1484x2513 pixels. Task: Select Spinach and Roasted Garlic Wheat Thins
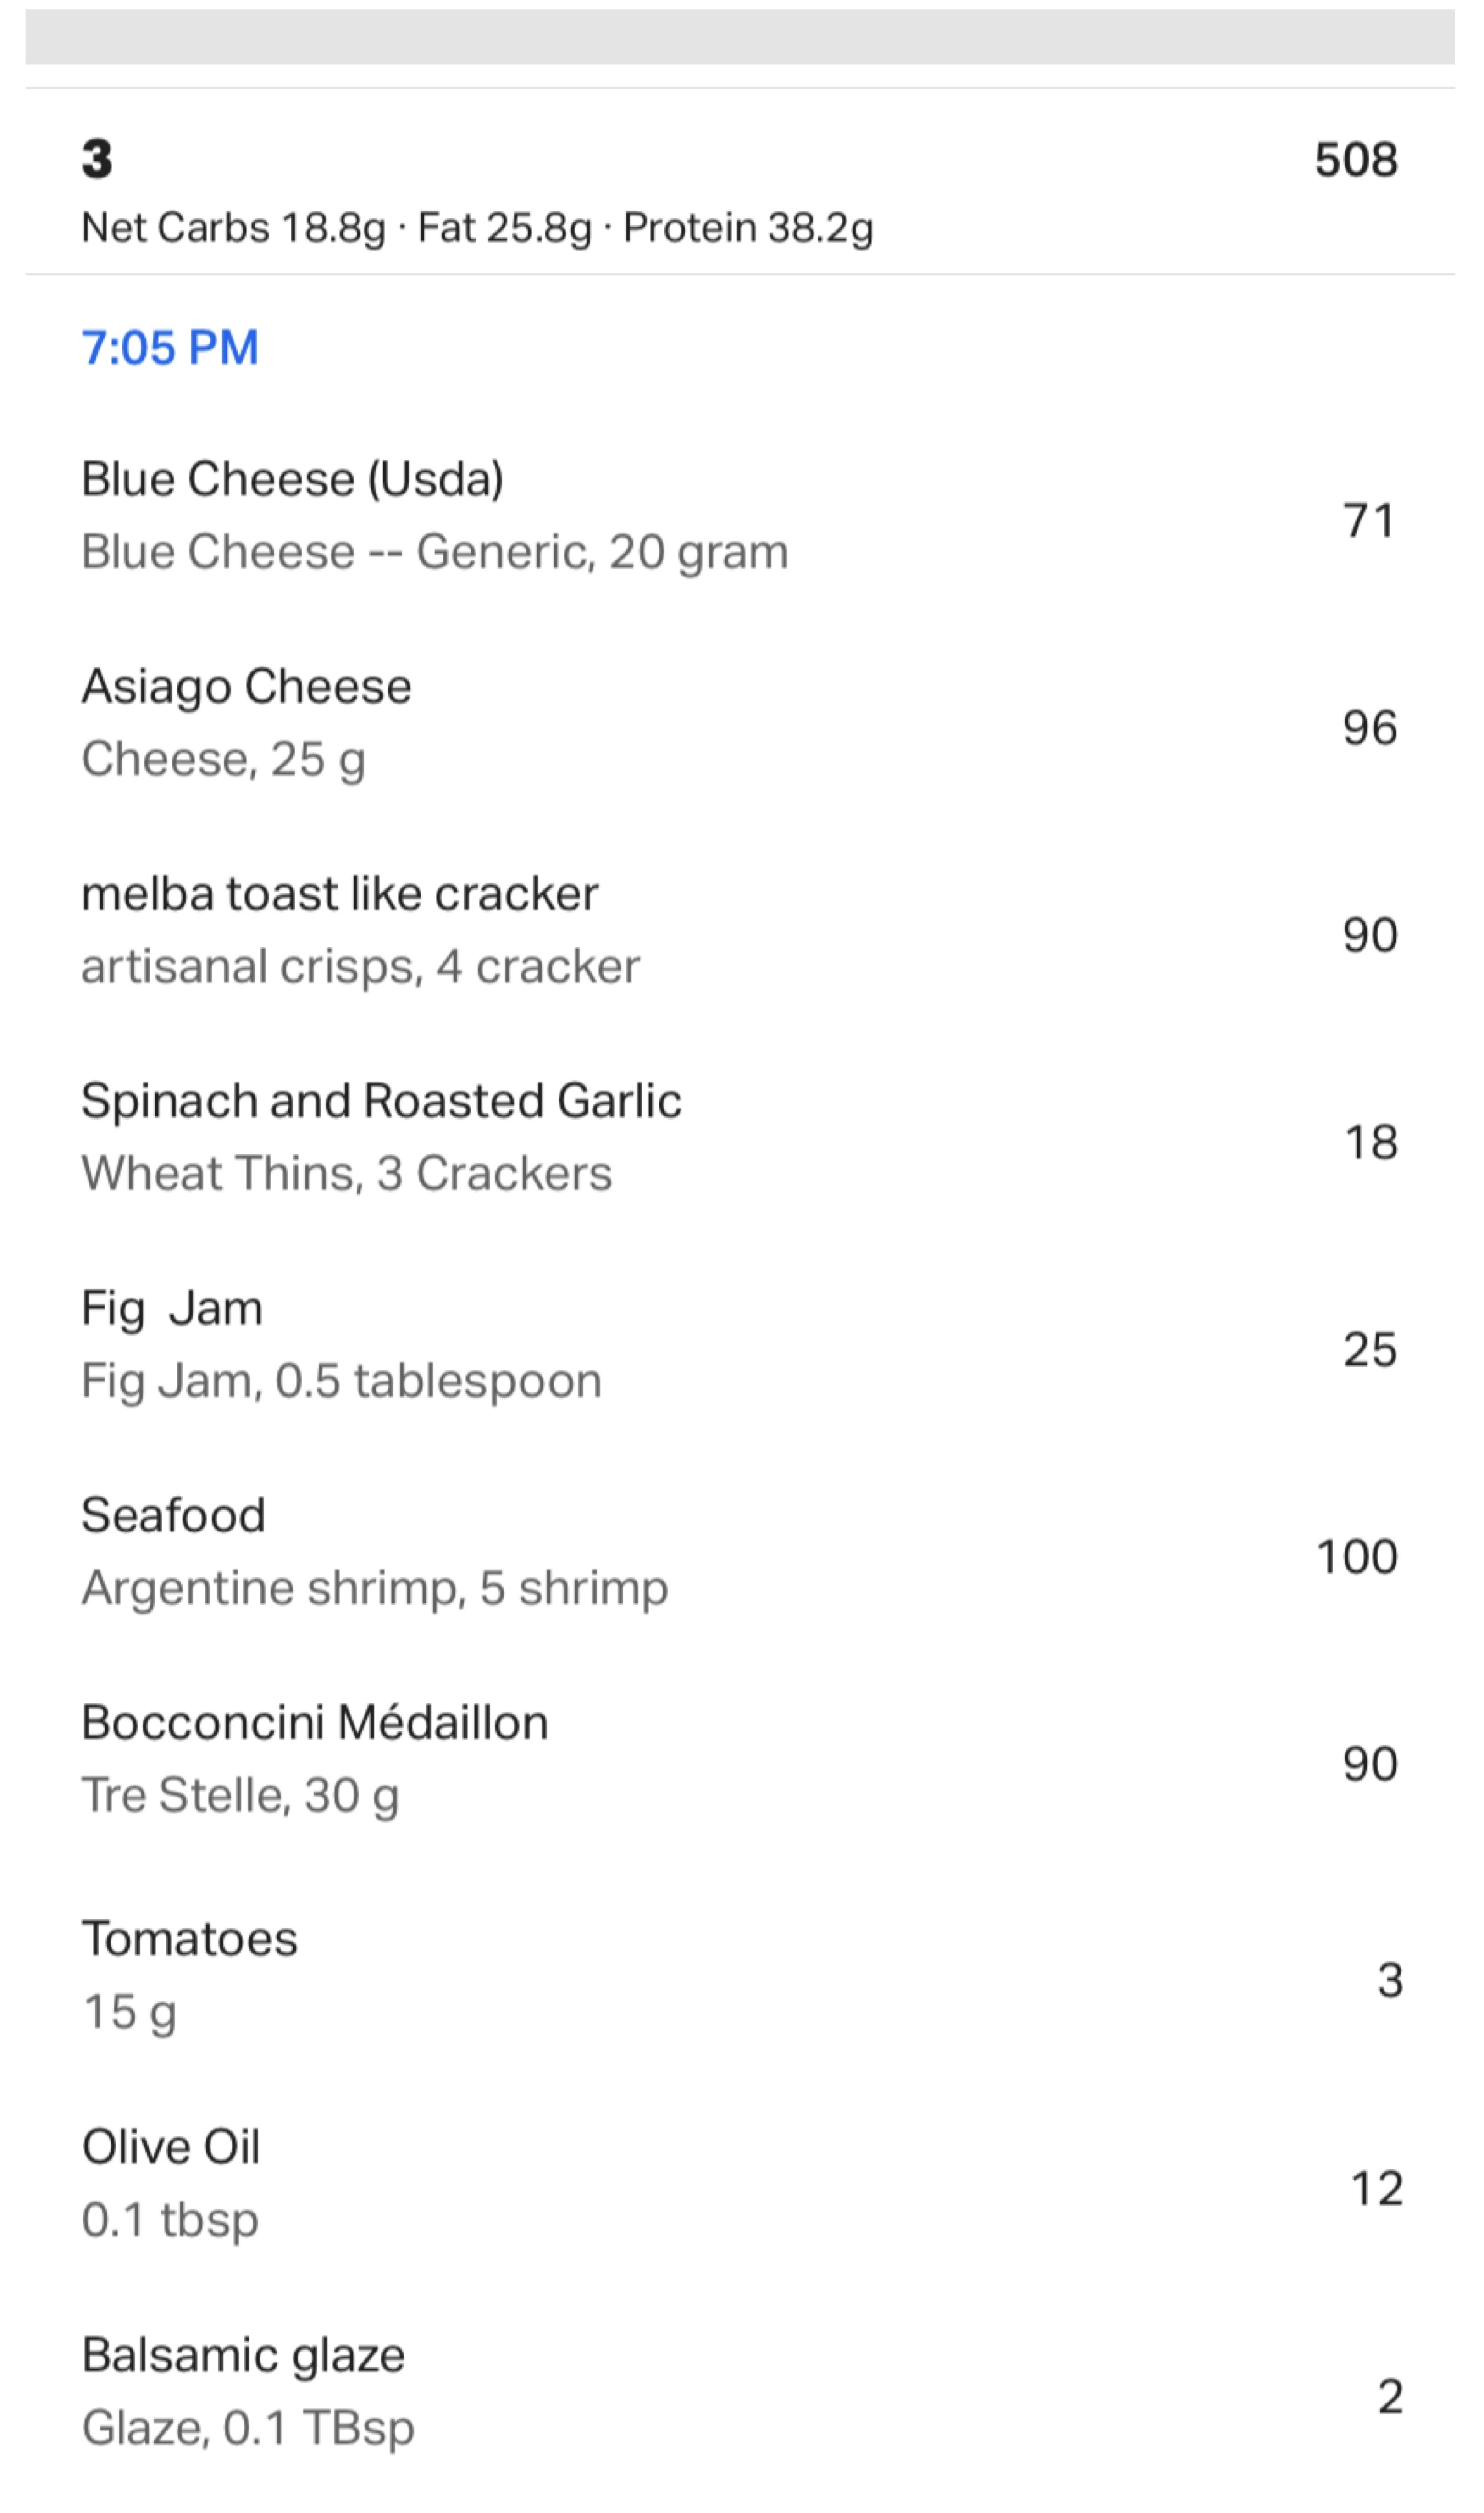point(740,1137)
